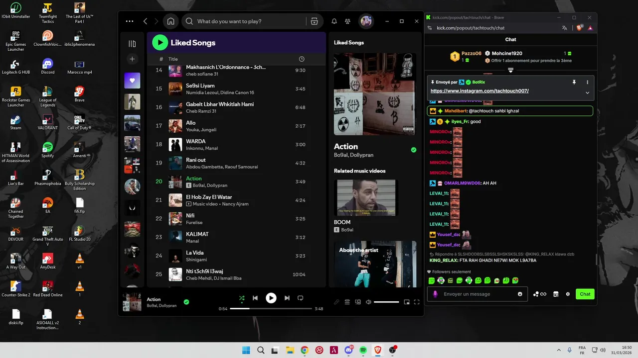
Task: Open Spotify's three-dot main menu
Action: 130,21
